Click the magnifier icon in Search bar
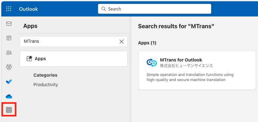Image resolution: width=258 pixels, height=122 pixels. point(104,9)
